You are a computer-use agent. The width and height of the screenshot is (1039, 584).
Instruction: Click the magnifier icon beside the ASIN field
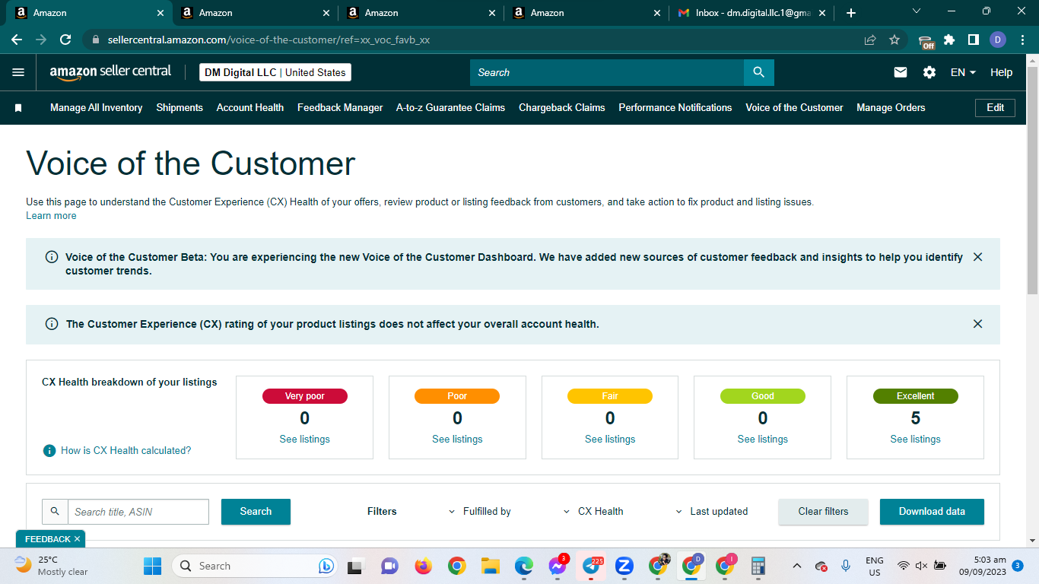pyautogui.click(x=55, y=512)
